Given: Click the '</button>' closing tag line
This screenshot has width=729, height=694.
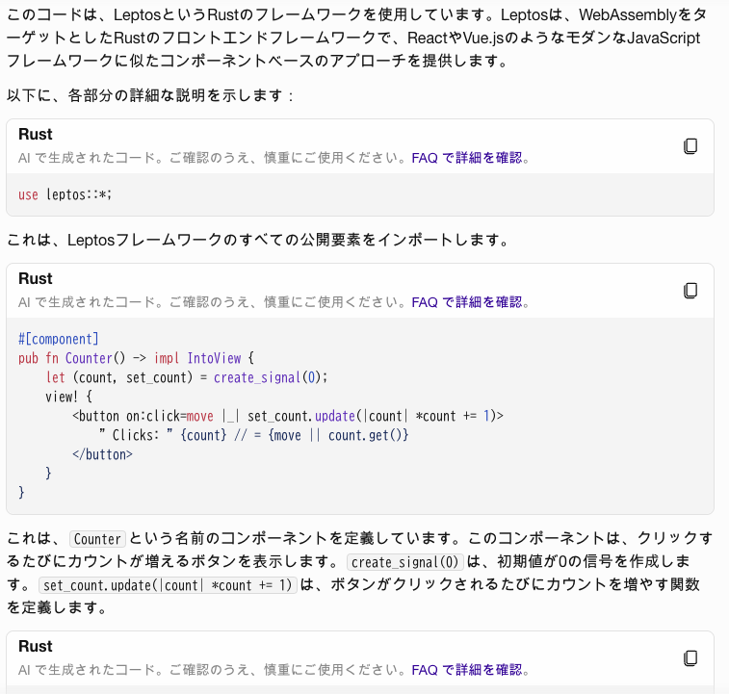Looking at the screenshot, I should click(102, 454).
